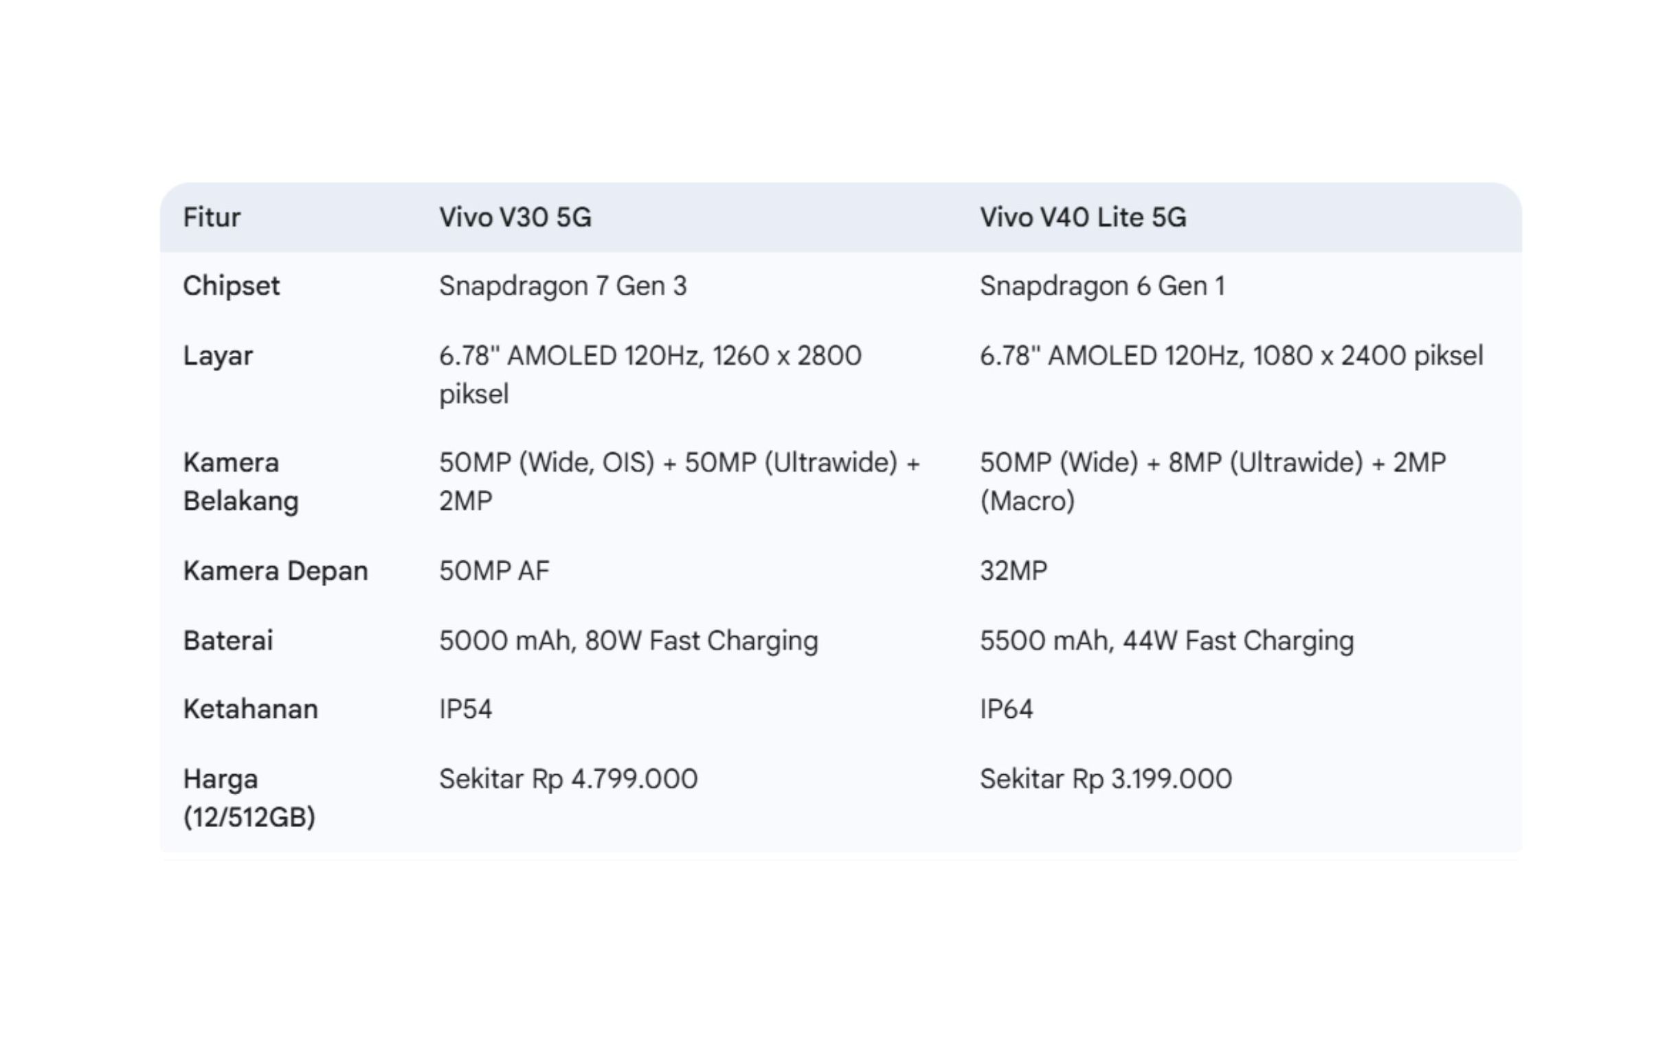Click the 50MP AF front camera cell
Screen dimensions: 1678x1060
(x=494, y=571)
